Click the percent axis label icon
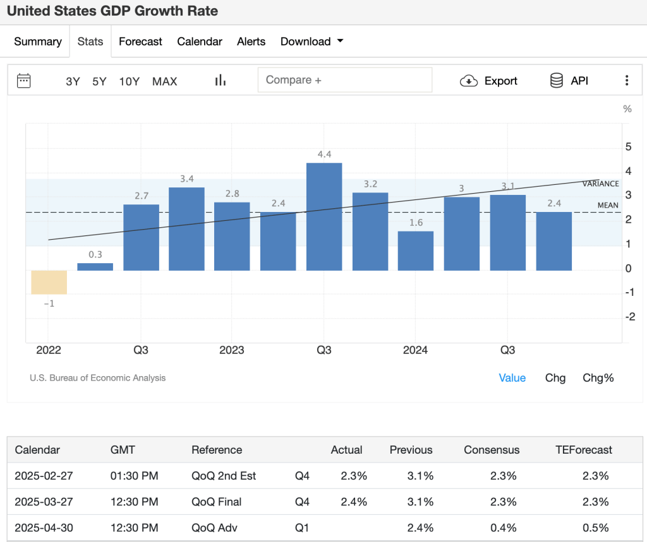 pyautogui.click(x=627, y=109)
